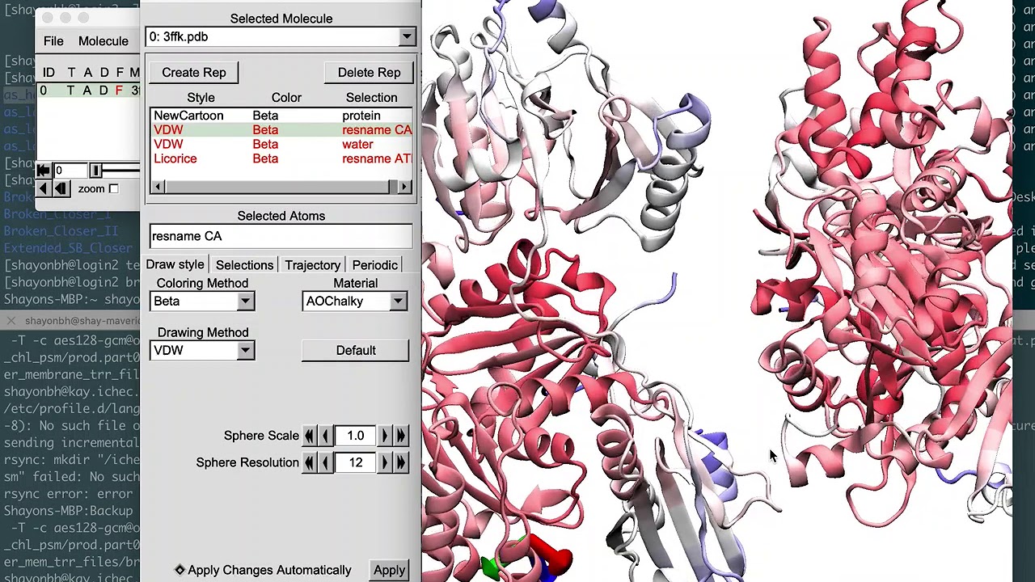Click step-back button in VMD Main
The width and height of the screenshot is (1035, 582).
[x=61, y=189]
